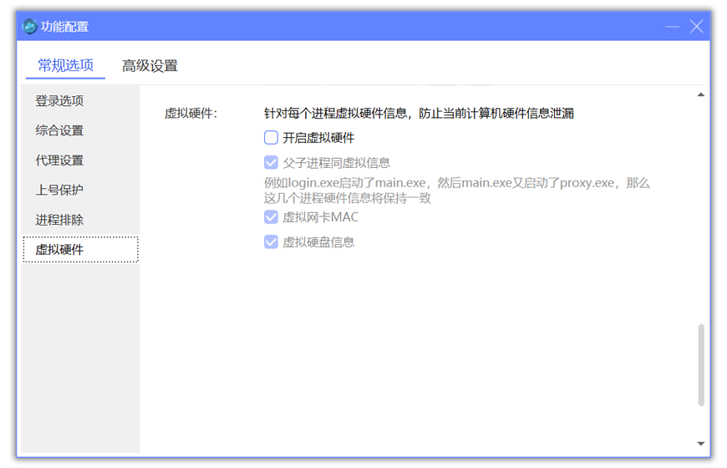Enable the 开启虚拟硬件 checkbox

coord(271,138)
